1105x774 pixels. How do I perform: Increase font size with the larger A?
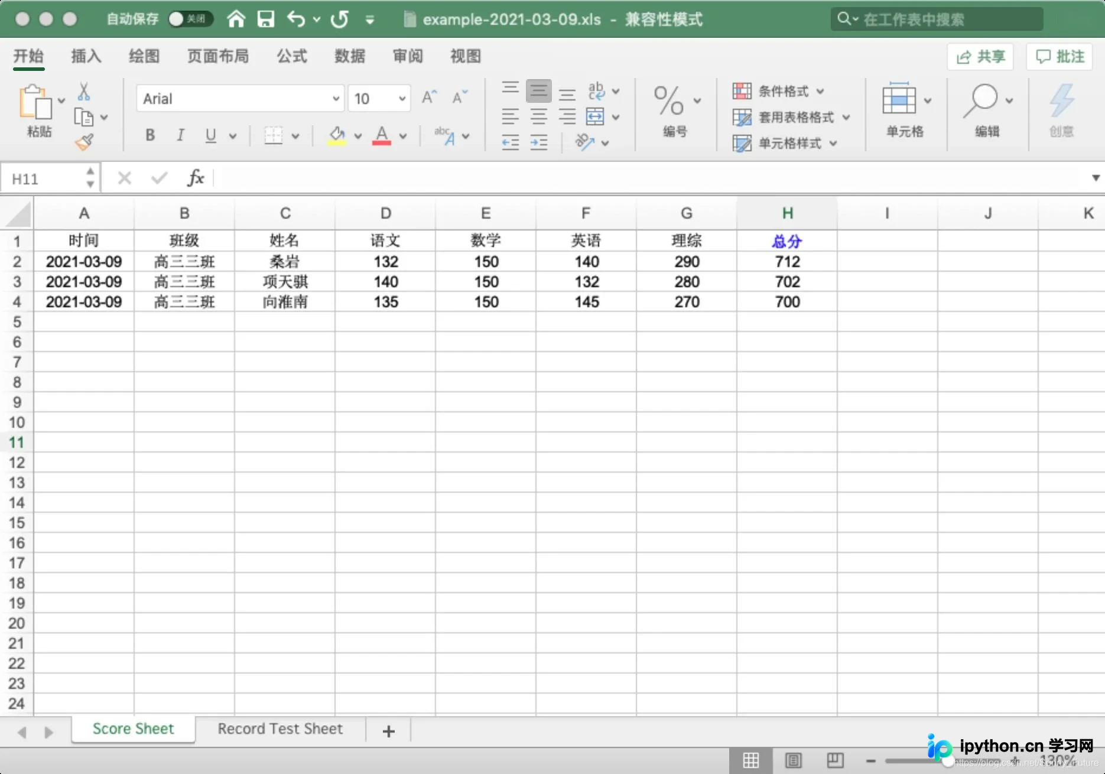point(429,97)
